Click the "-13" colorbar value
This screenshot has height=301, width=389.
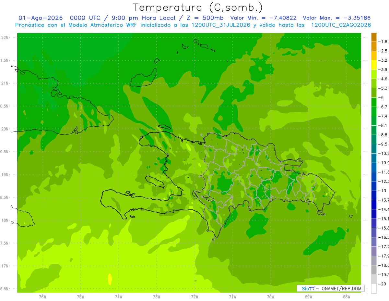382,191
